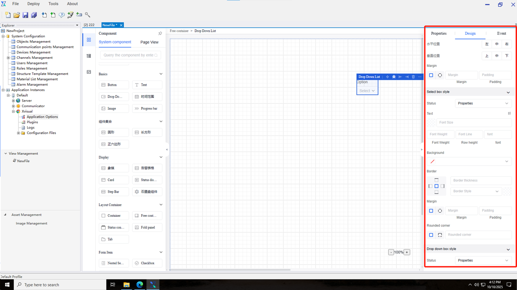The height and width of the screenshot is (290, 517).
Task: Delete the Drop Down List component via trash icon
Action: (x=413, y=77)
